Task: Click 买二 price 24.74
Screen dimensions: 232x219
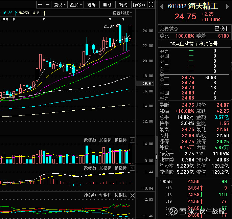Action: click(x=188, y=83)
